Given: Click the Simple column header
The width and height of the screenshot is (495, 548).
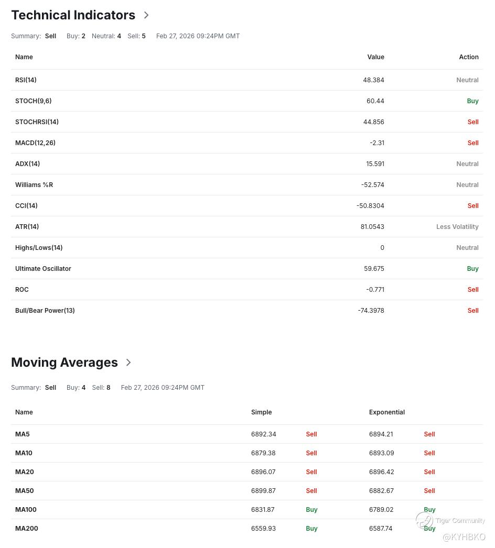Looking at the screenshot, I should coord(261,412).
